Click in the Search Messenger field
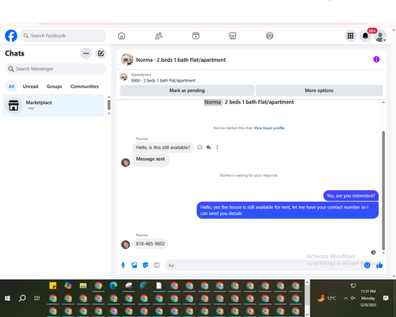396x317 pixels. (x=55, y=69)
